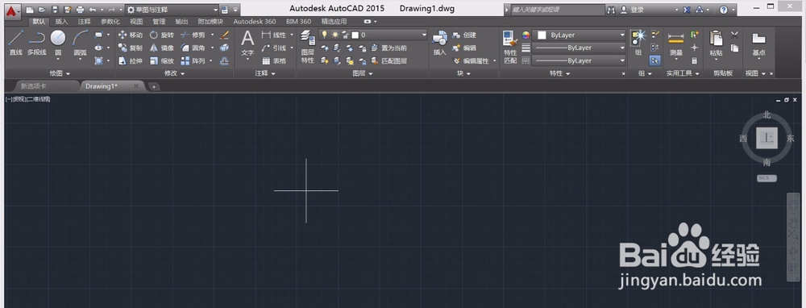Open the linetype ByLayer dropdown

(x=579, y=60)
